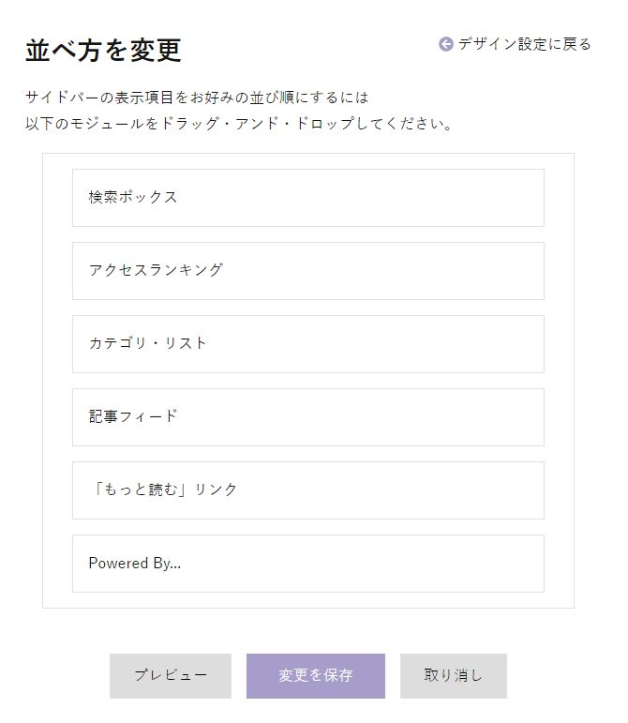Click the purple back arrow icon
The image size is (628, 723).
click(445, 44)
